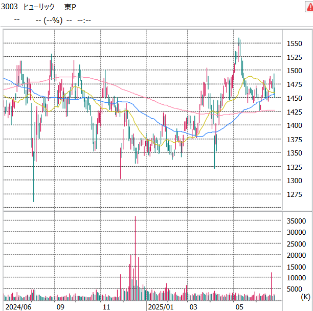
Task: Click price axis label 1300
Action: click(295, 181)
